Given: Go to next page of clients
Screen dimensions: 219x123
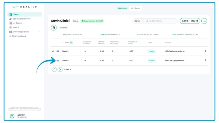Looking at the screenshot, I should [60, 69].
